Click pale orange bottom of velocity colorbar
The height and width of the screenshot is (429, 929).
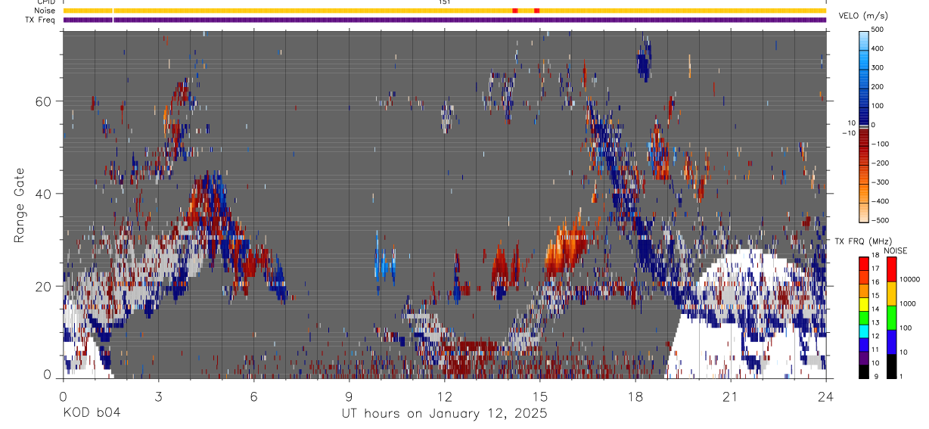pos(863,212)
